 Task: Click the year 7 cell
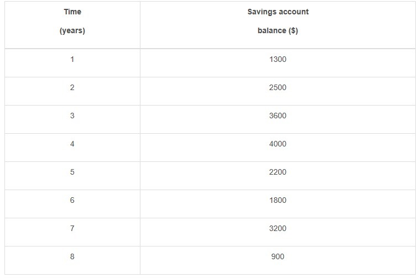pyautogui.click(x=72, y=228)
